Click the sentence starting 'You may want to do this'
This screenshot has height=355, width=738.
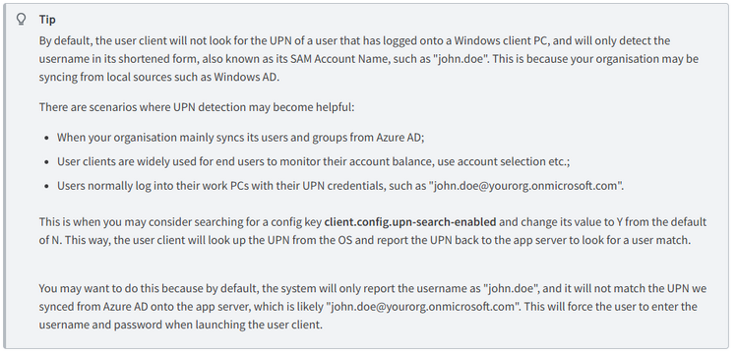tap(373, 307)
